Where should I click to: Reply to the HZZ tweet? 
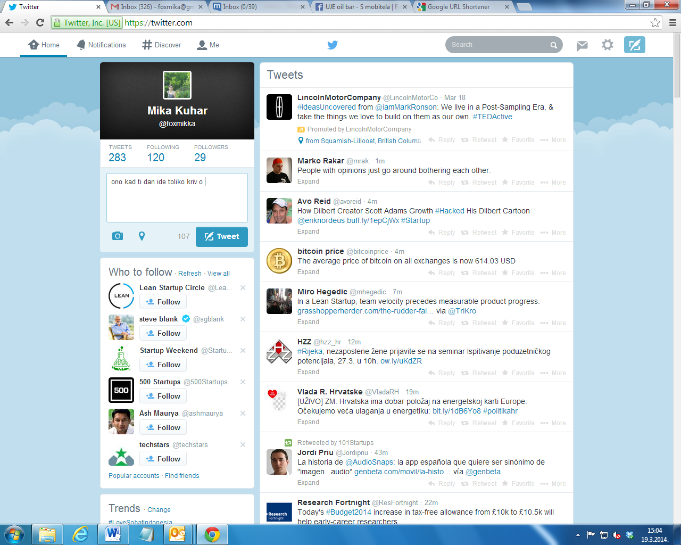[x=442, y=373]
